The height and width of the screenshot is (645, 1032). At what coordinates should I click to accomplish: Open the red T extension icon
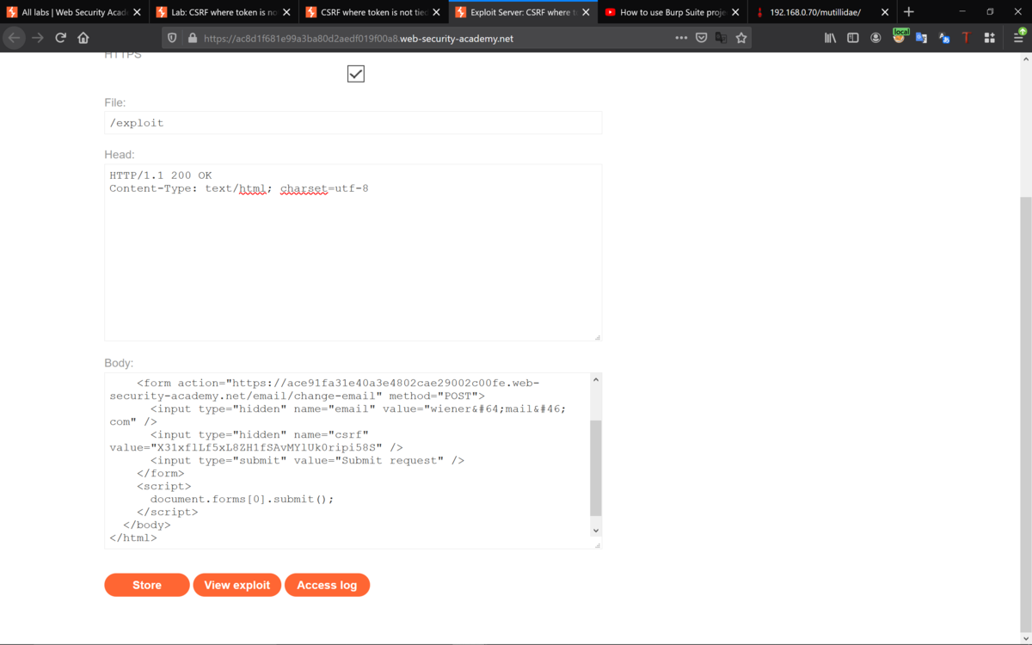click(x=966, y=37)
